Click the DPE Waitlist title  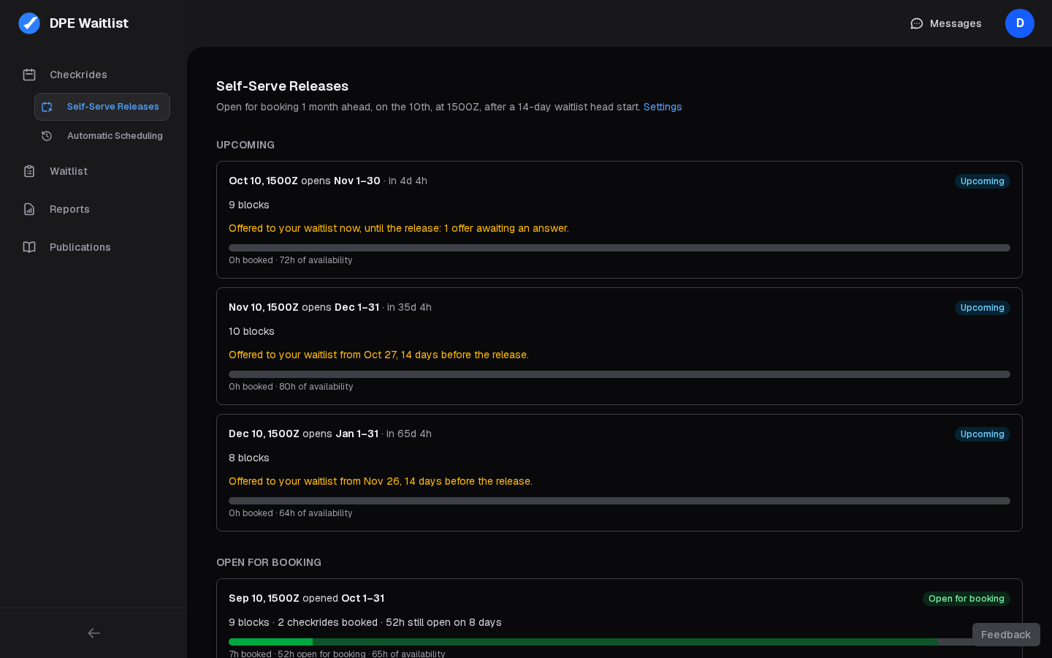click(89, 23)
